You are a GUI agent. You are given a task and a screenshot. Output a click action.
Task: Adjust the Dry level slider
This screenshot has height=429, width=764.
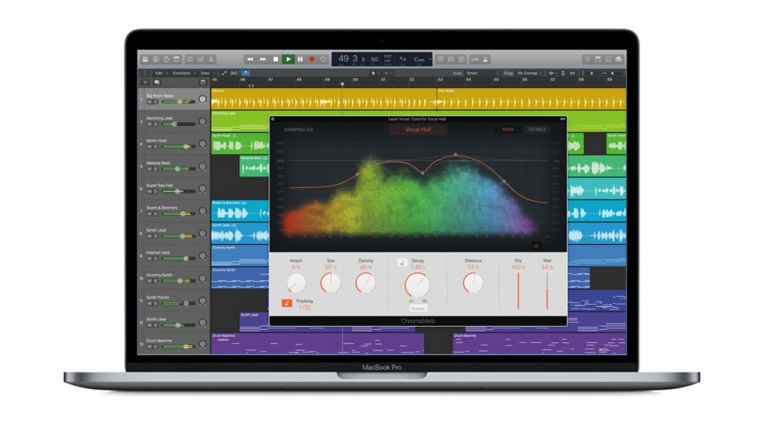(x=518, y=290)
